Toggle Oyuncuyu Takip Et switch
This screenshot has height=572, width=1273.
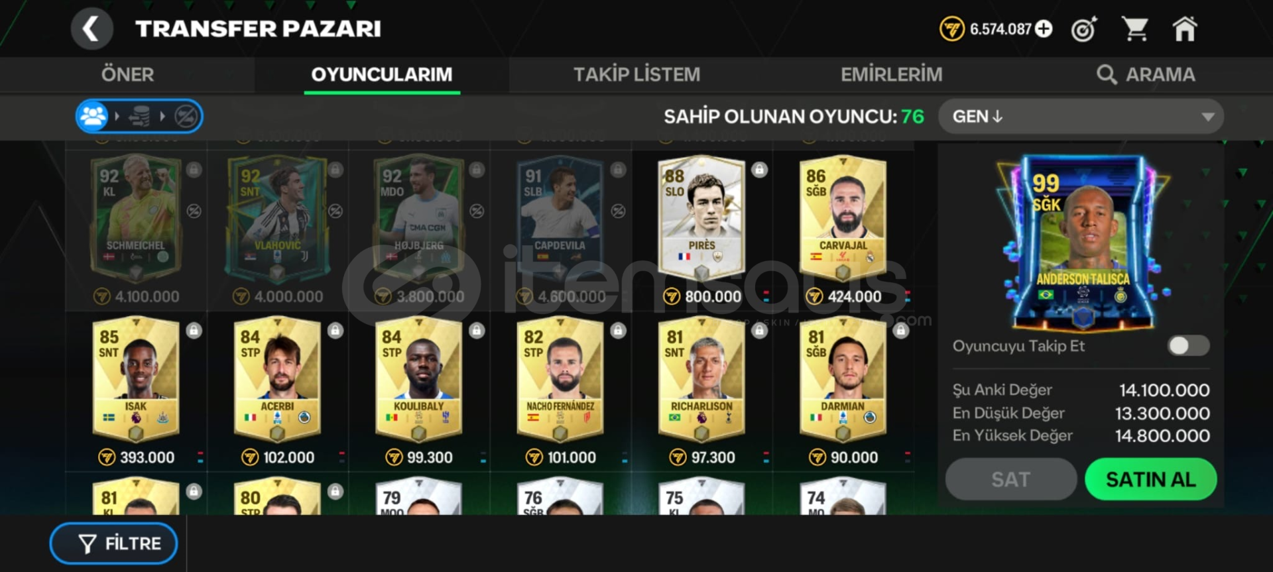(1188, 345)
